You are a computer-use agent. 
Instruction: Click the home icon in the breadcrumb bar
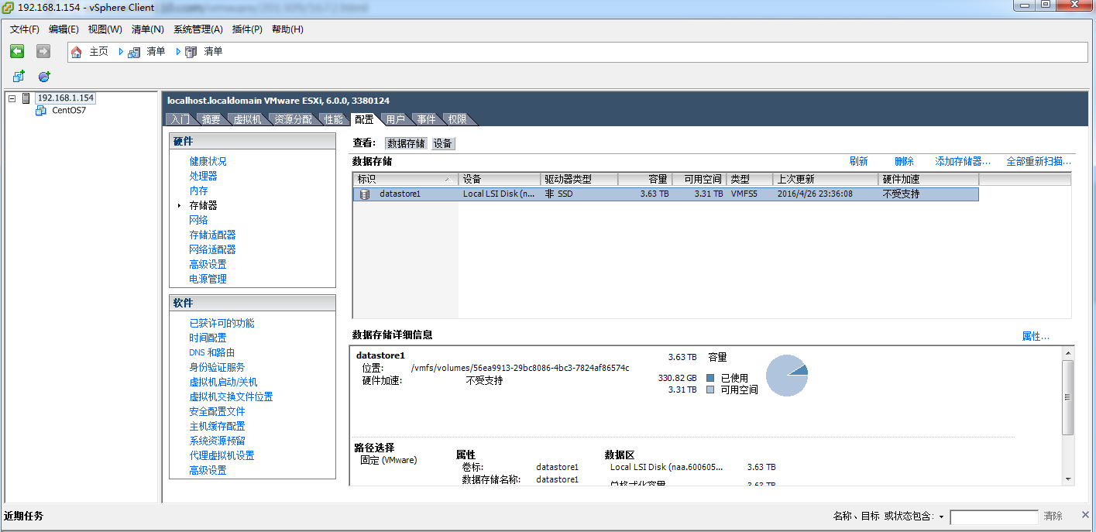(76, 52)
